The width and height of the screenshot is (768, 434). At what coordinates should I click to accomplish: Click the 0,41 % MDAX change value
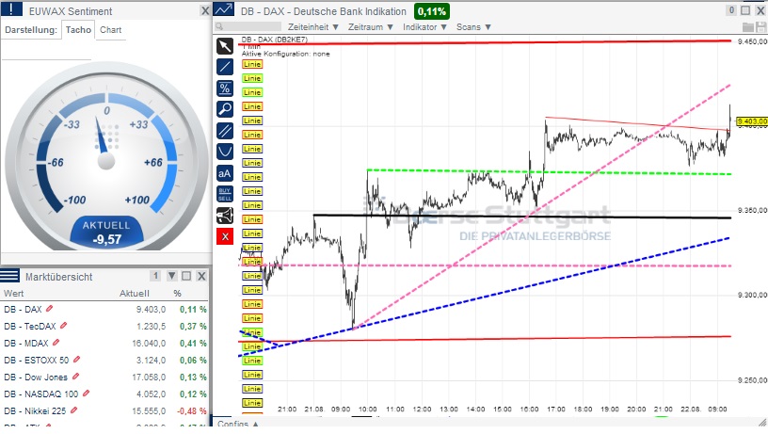(x=193, y=344)
